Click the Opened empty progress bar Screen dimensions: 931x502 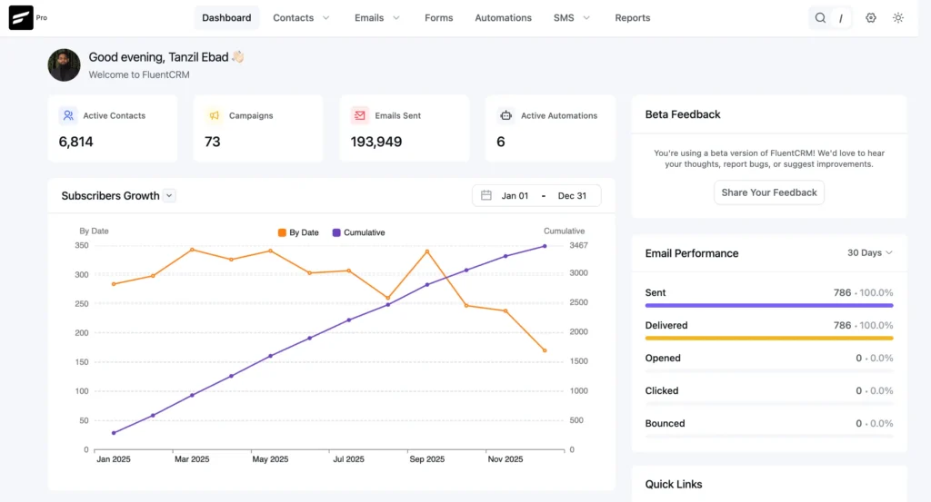click(x=769, y=371)
